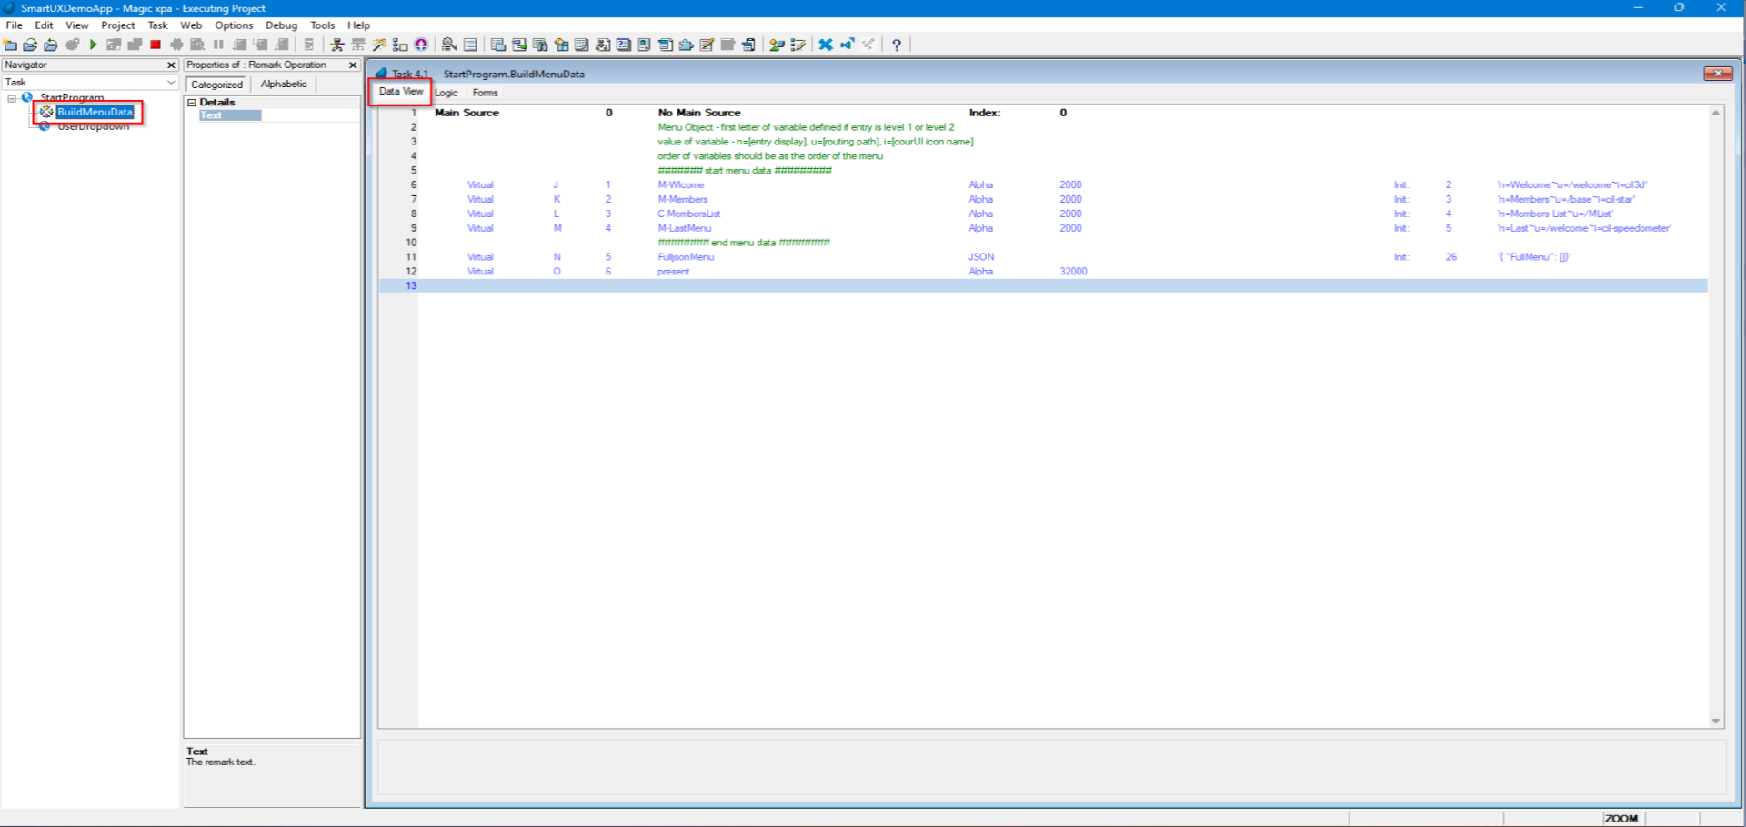The height and width of the screenshot is (827, 1746).
Task: Click the blue X delete toolbar icon
Action: click(x=826, y=44)
